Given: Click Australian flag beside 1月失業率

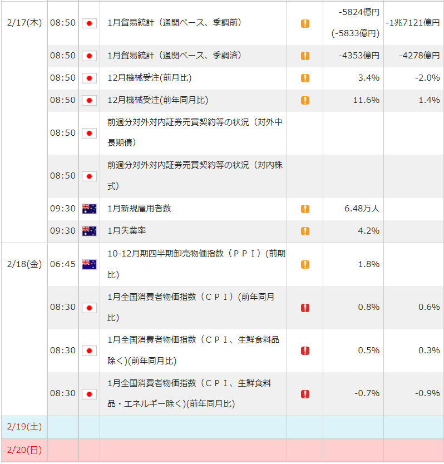Looking at the screenshot, I should pyautogui.click(x=89, y=231).
